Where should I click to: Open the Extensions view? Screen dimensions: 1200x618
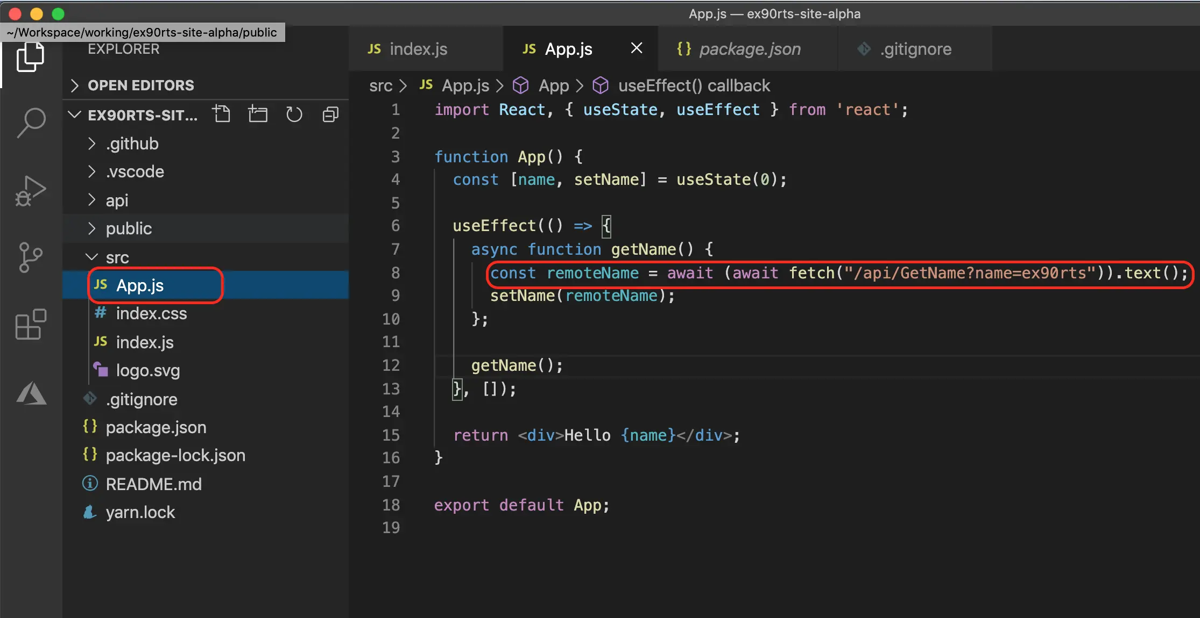(31, 324)
